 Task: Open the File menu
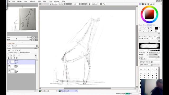(9, 1)
